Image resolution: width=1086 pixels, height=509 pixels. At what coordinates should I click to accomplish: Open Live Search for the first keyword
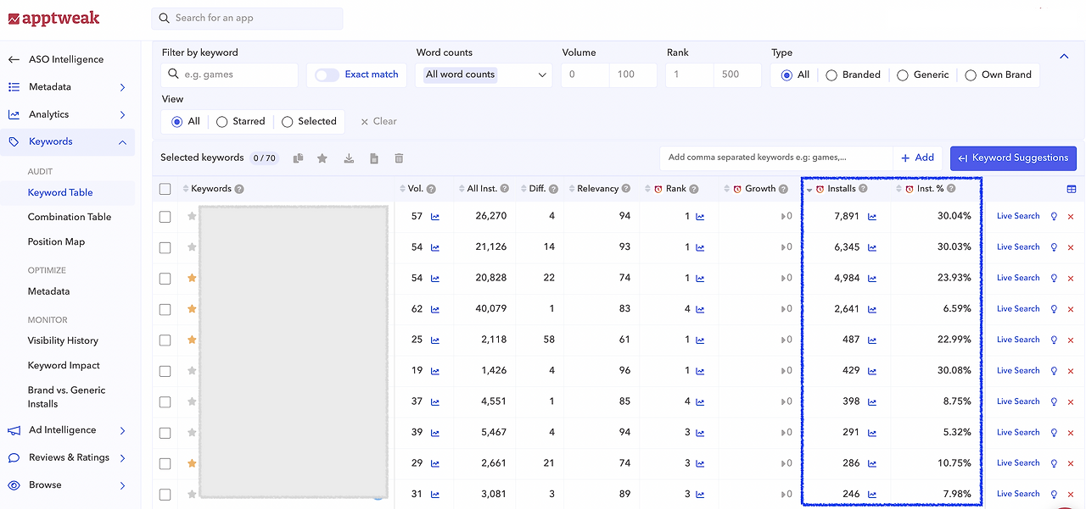[1018, 217]
